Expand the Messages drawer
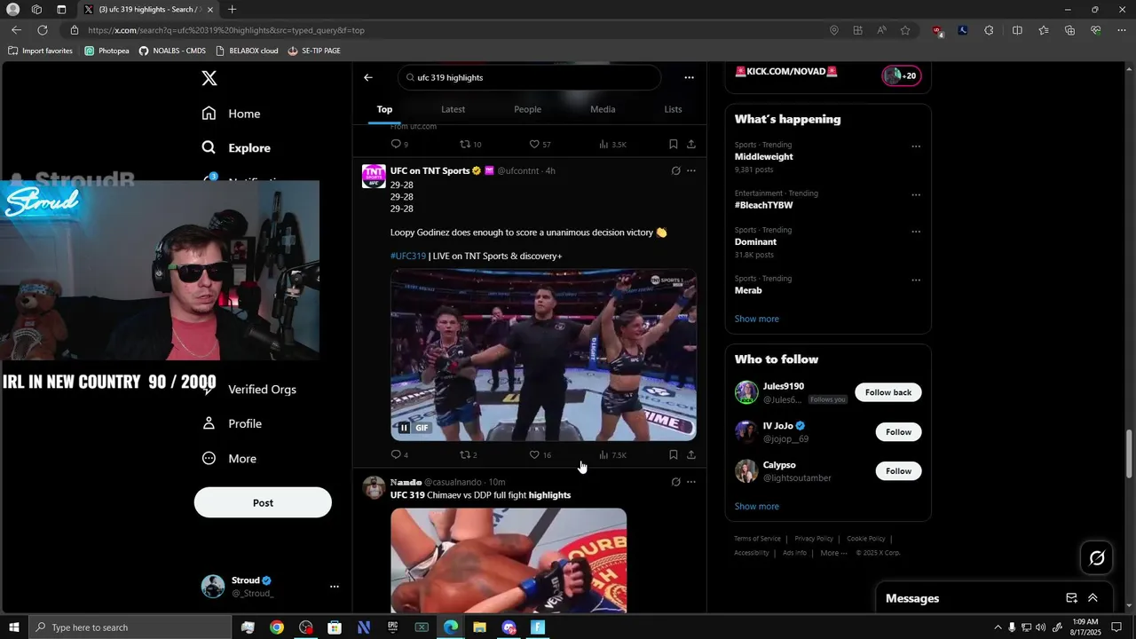Image resolution: width=1136 pixels, height=639 pixels. [1093, 598]
